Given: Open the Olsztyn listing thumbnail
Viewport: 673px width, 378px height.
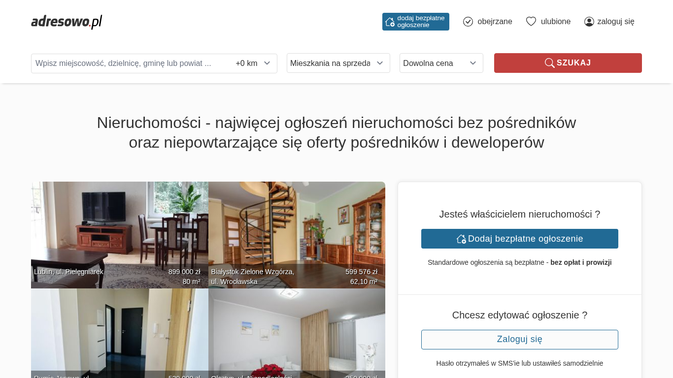Looking at the screenshot, I should tap(297, 333).
